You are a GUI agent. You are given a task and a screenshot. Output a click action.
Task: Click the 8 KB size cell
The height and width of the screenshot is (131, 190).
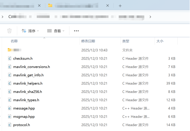pos(172,92)
